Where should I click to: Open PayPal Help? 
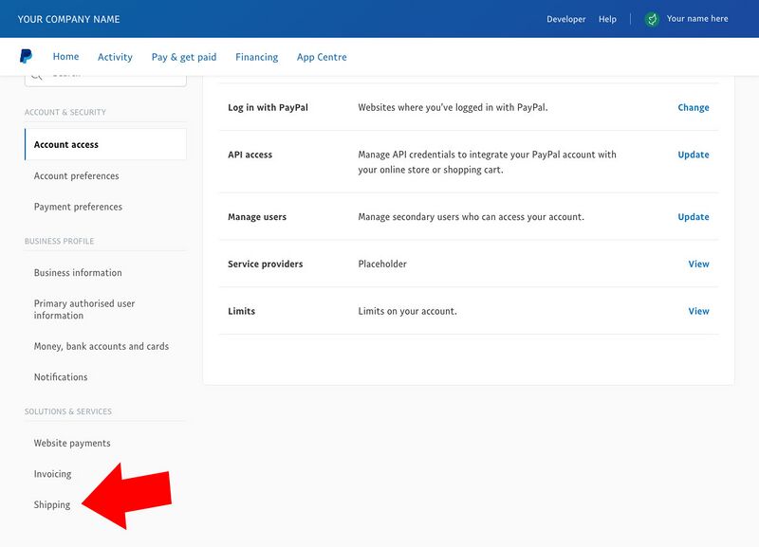click(x=608, y=18)
